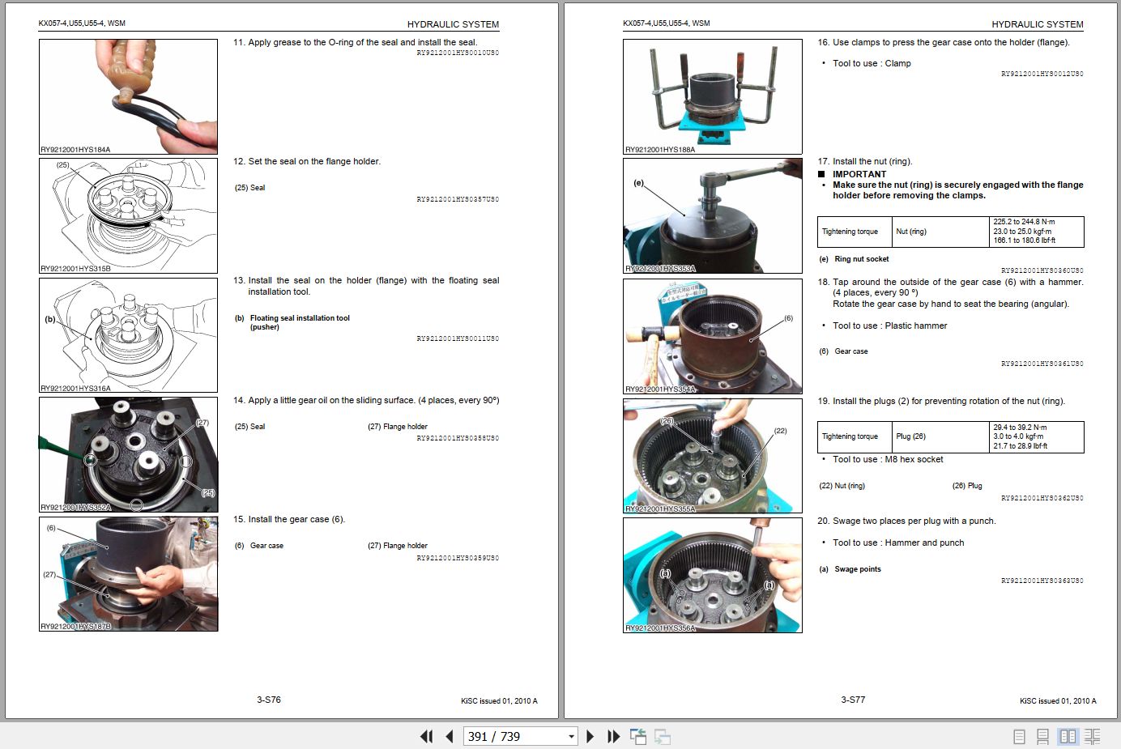Open the page number dropdown list

pyautogui.click(x=569, y=736)
